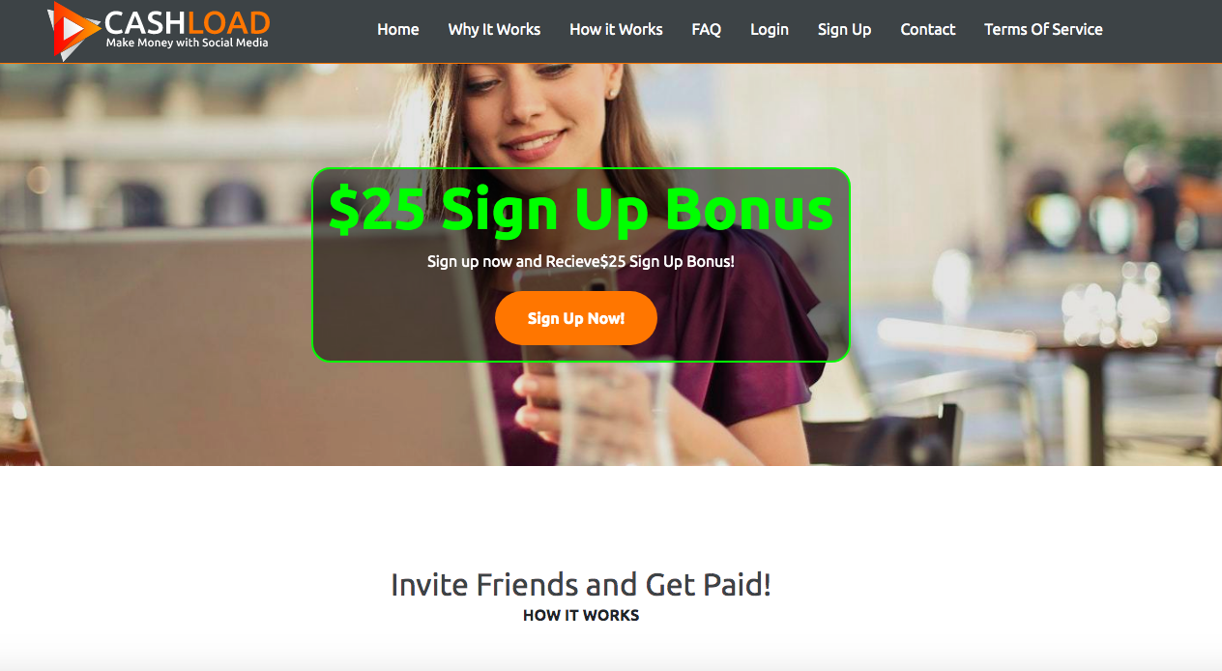Click the green-bordered bonus promo box
1222x671 pixels.
tap(581, 265)
